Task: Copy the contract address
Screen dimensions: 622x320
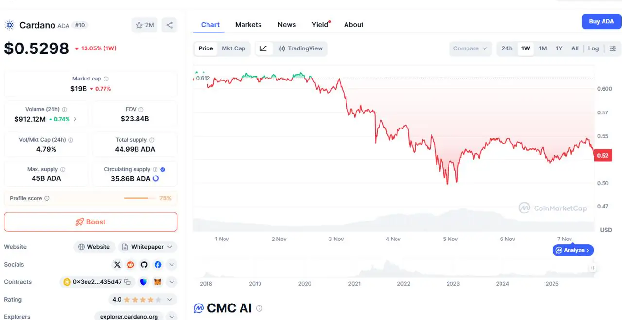Action: point(127,282)
